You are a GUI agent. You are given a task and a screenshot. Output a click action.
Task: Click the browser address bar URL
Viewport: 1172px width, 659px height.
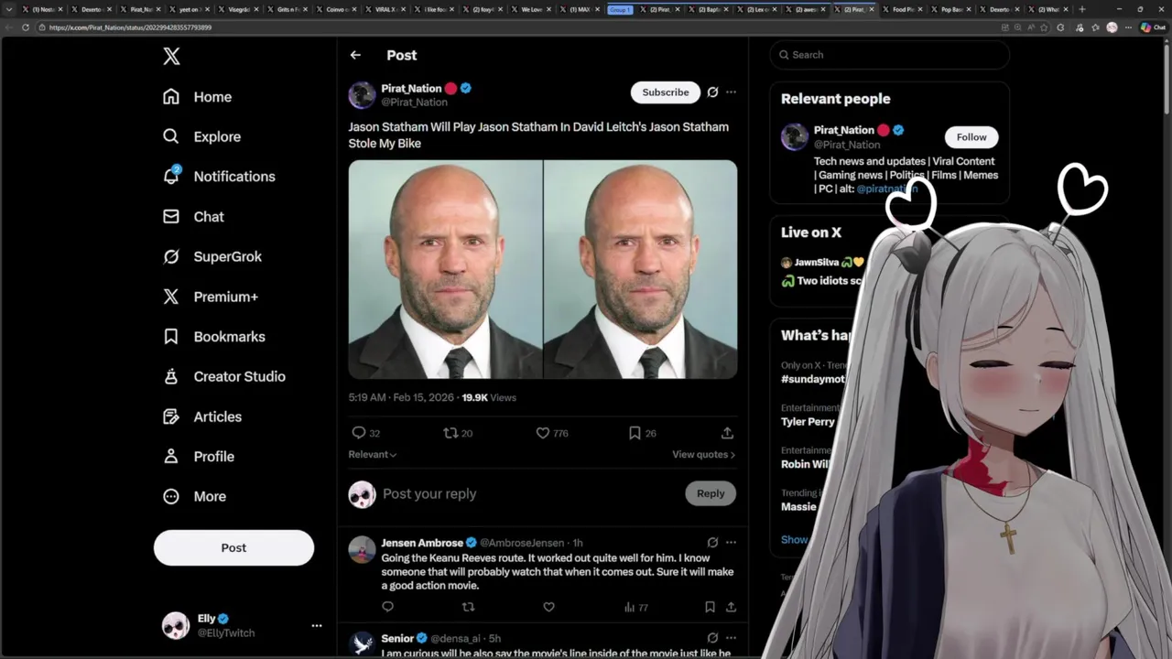pos(130,27)
